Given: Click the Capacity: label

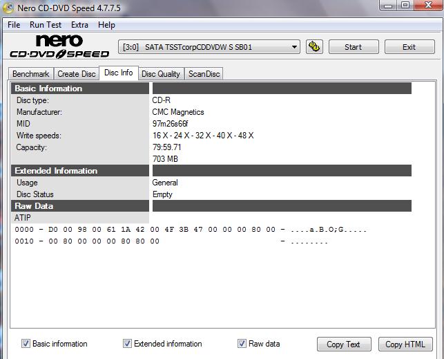Looking at the screenshot, I should click(31, 147).
